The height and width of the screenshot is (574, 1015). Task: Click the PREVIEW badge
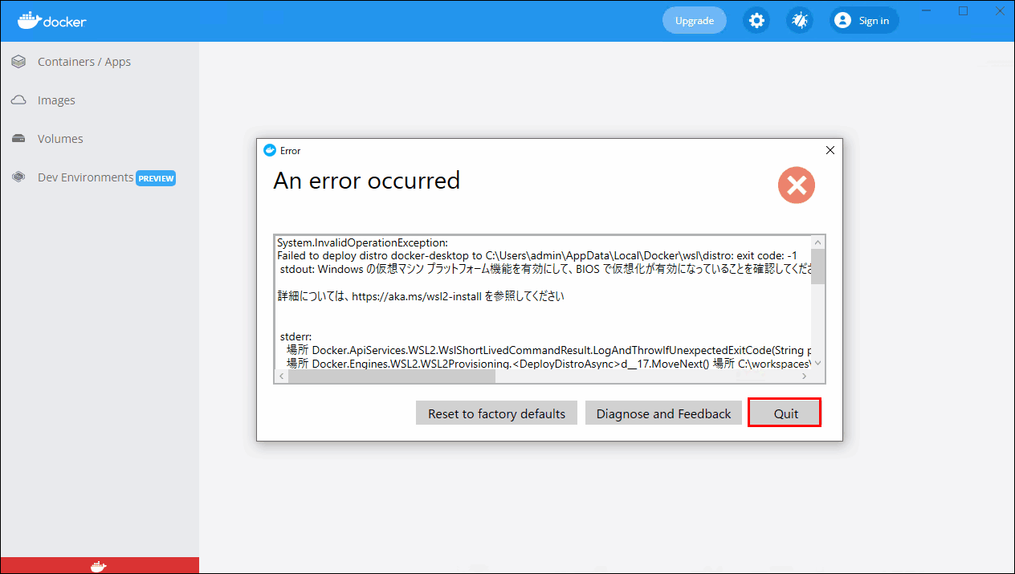click(156, 178)
